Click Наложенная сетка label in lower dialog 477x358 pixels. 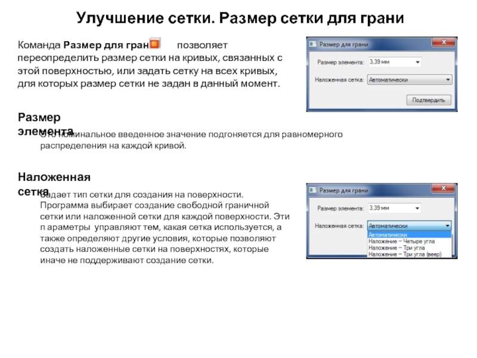339,226
